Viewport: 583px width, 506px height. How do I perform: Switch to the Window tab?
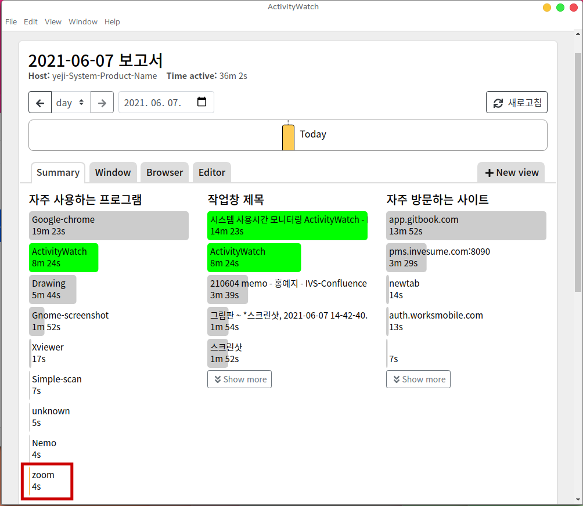coord(113,172)
